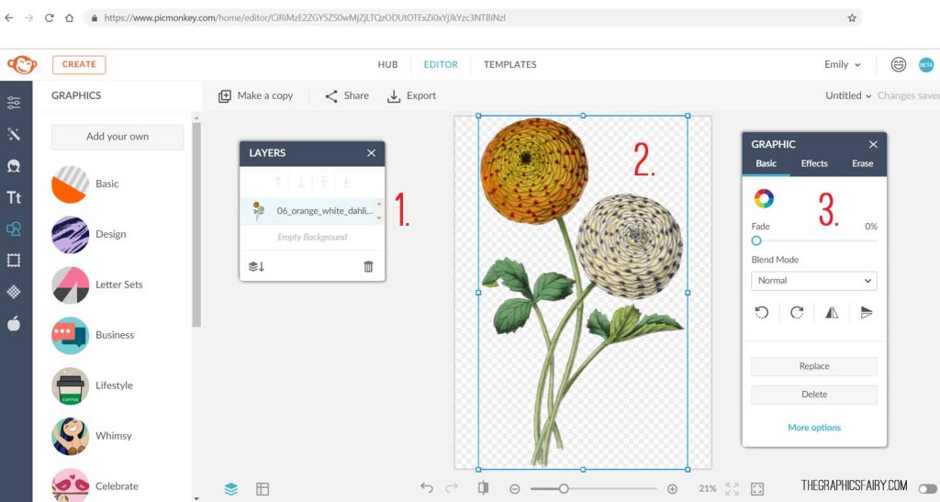Screen dimensions: 940x502
Task: Open the graphic color picker wheel
Action: point(764,198)
